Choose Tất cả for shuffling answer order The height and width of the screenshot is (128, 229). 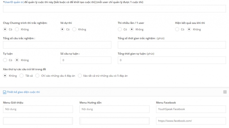21,76
